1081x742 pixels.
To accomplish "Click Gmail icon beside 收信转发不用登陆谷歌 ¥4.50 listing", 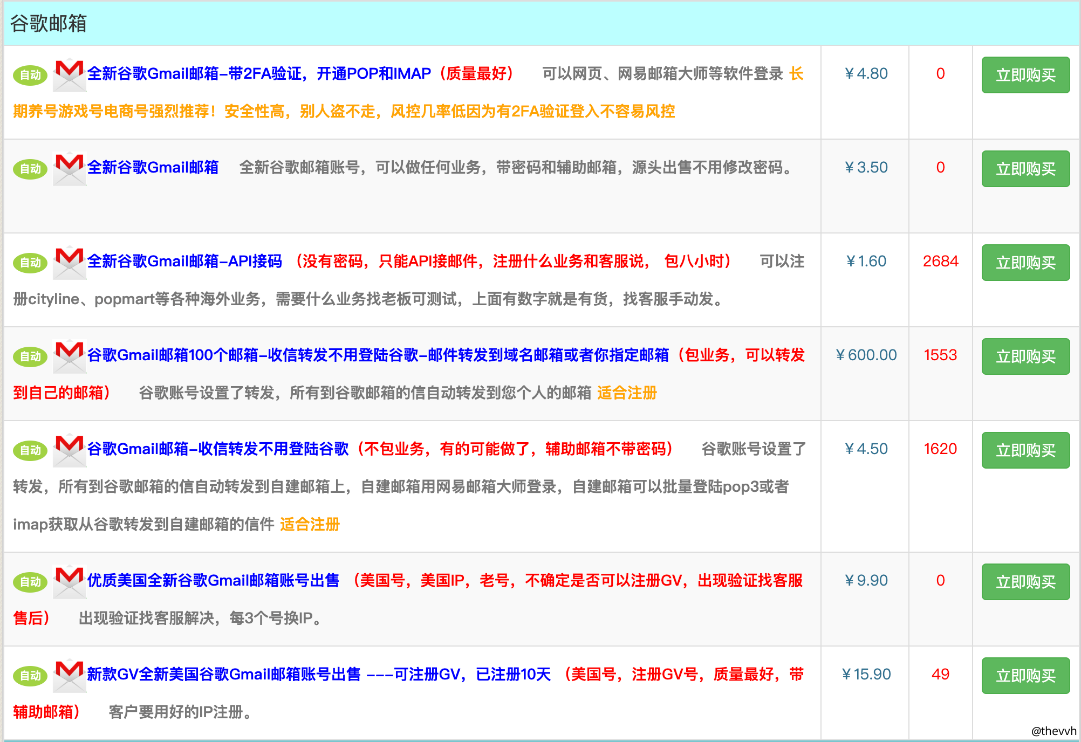I will 70,450.
